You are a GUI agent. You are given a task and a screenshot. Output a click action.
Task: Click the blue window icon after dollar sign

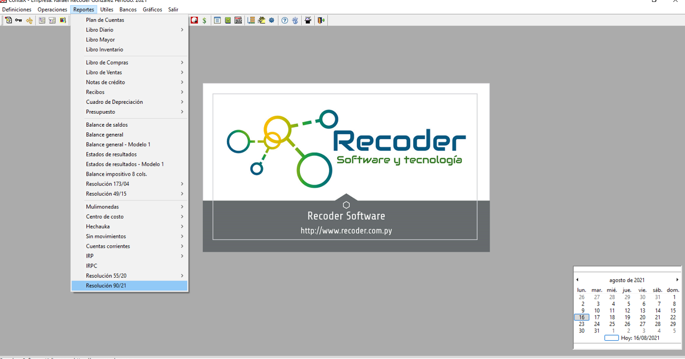(x=217, y=21)
